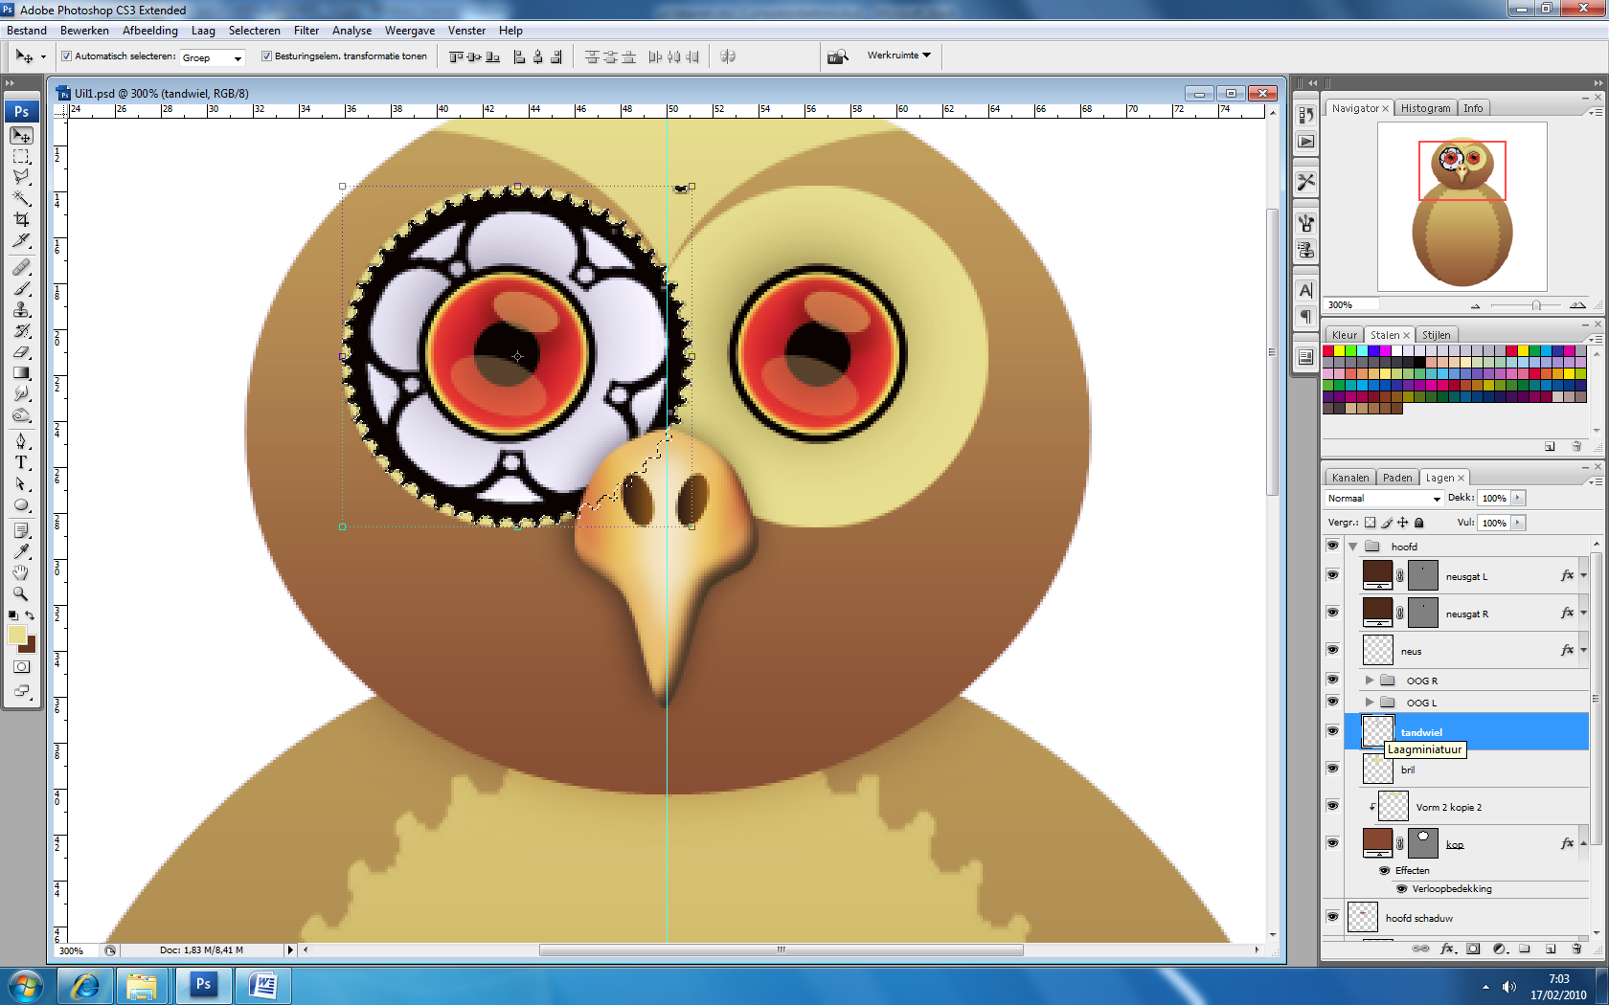Open the Afbeelding menu
The image size is (1609, 1005).
click(150, 31)
